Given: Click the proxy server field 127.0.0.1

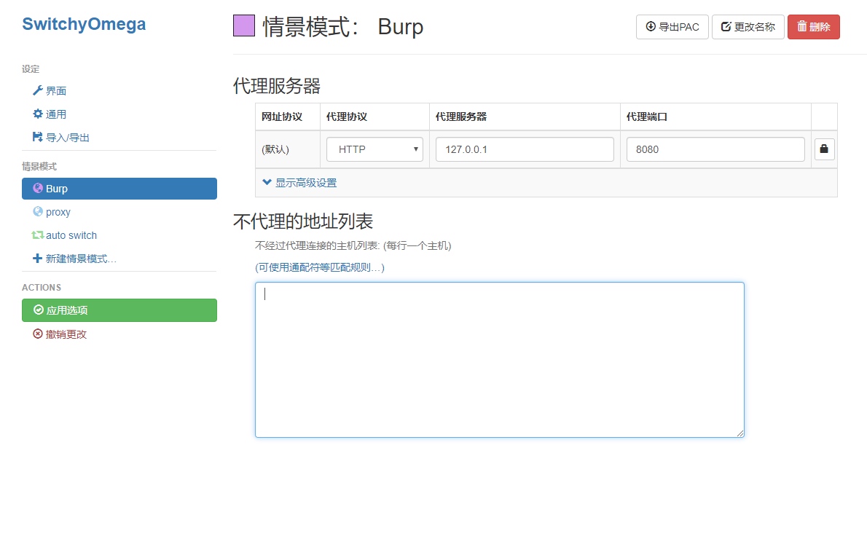Looking at the screenshot, I should 525,149.
